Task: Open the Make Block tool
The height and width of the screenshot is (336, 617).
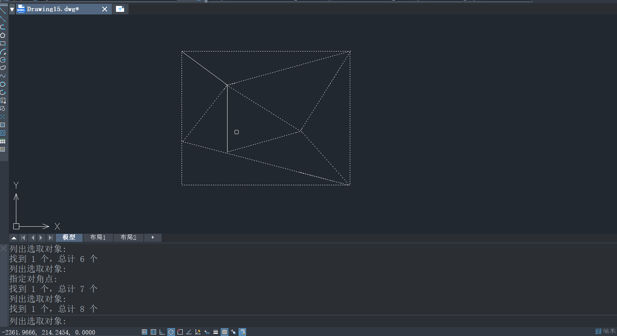Action: coord(3,109)
